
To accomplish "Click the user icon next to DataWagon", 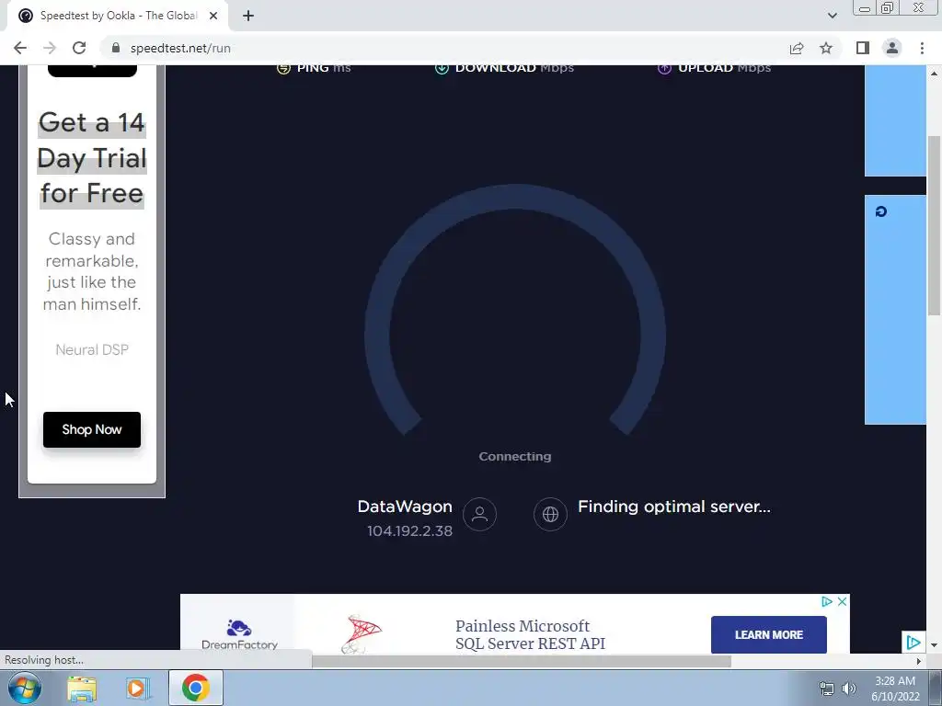I will (x=479, y=515).
